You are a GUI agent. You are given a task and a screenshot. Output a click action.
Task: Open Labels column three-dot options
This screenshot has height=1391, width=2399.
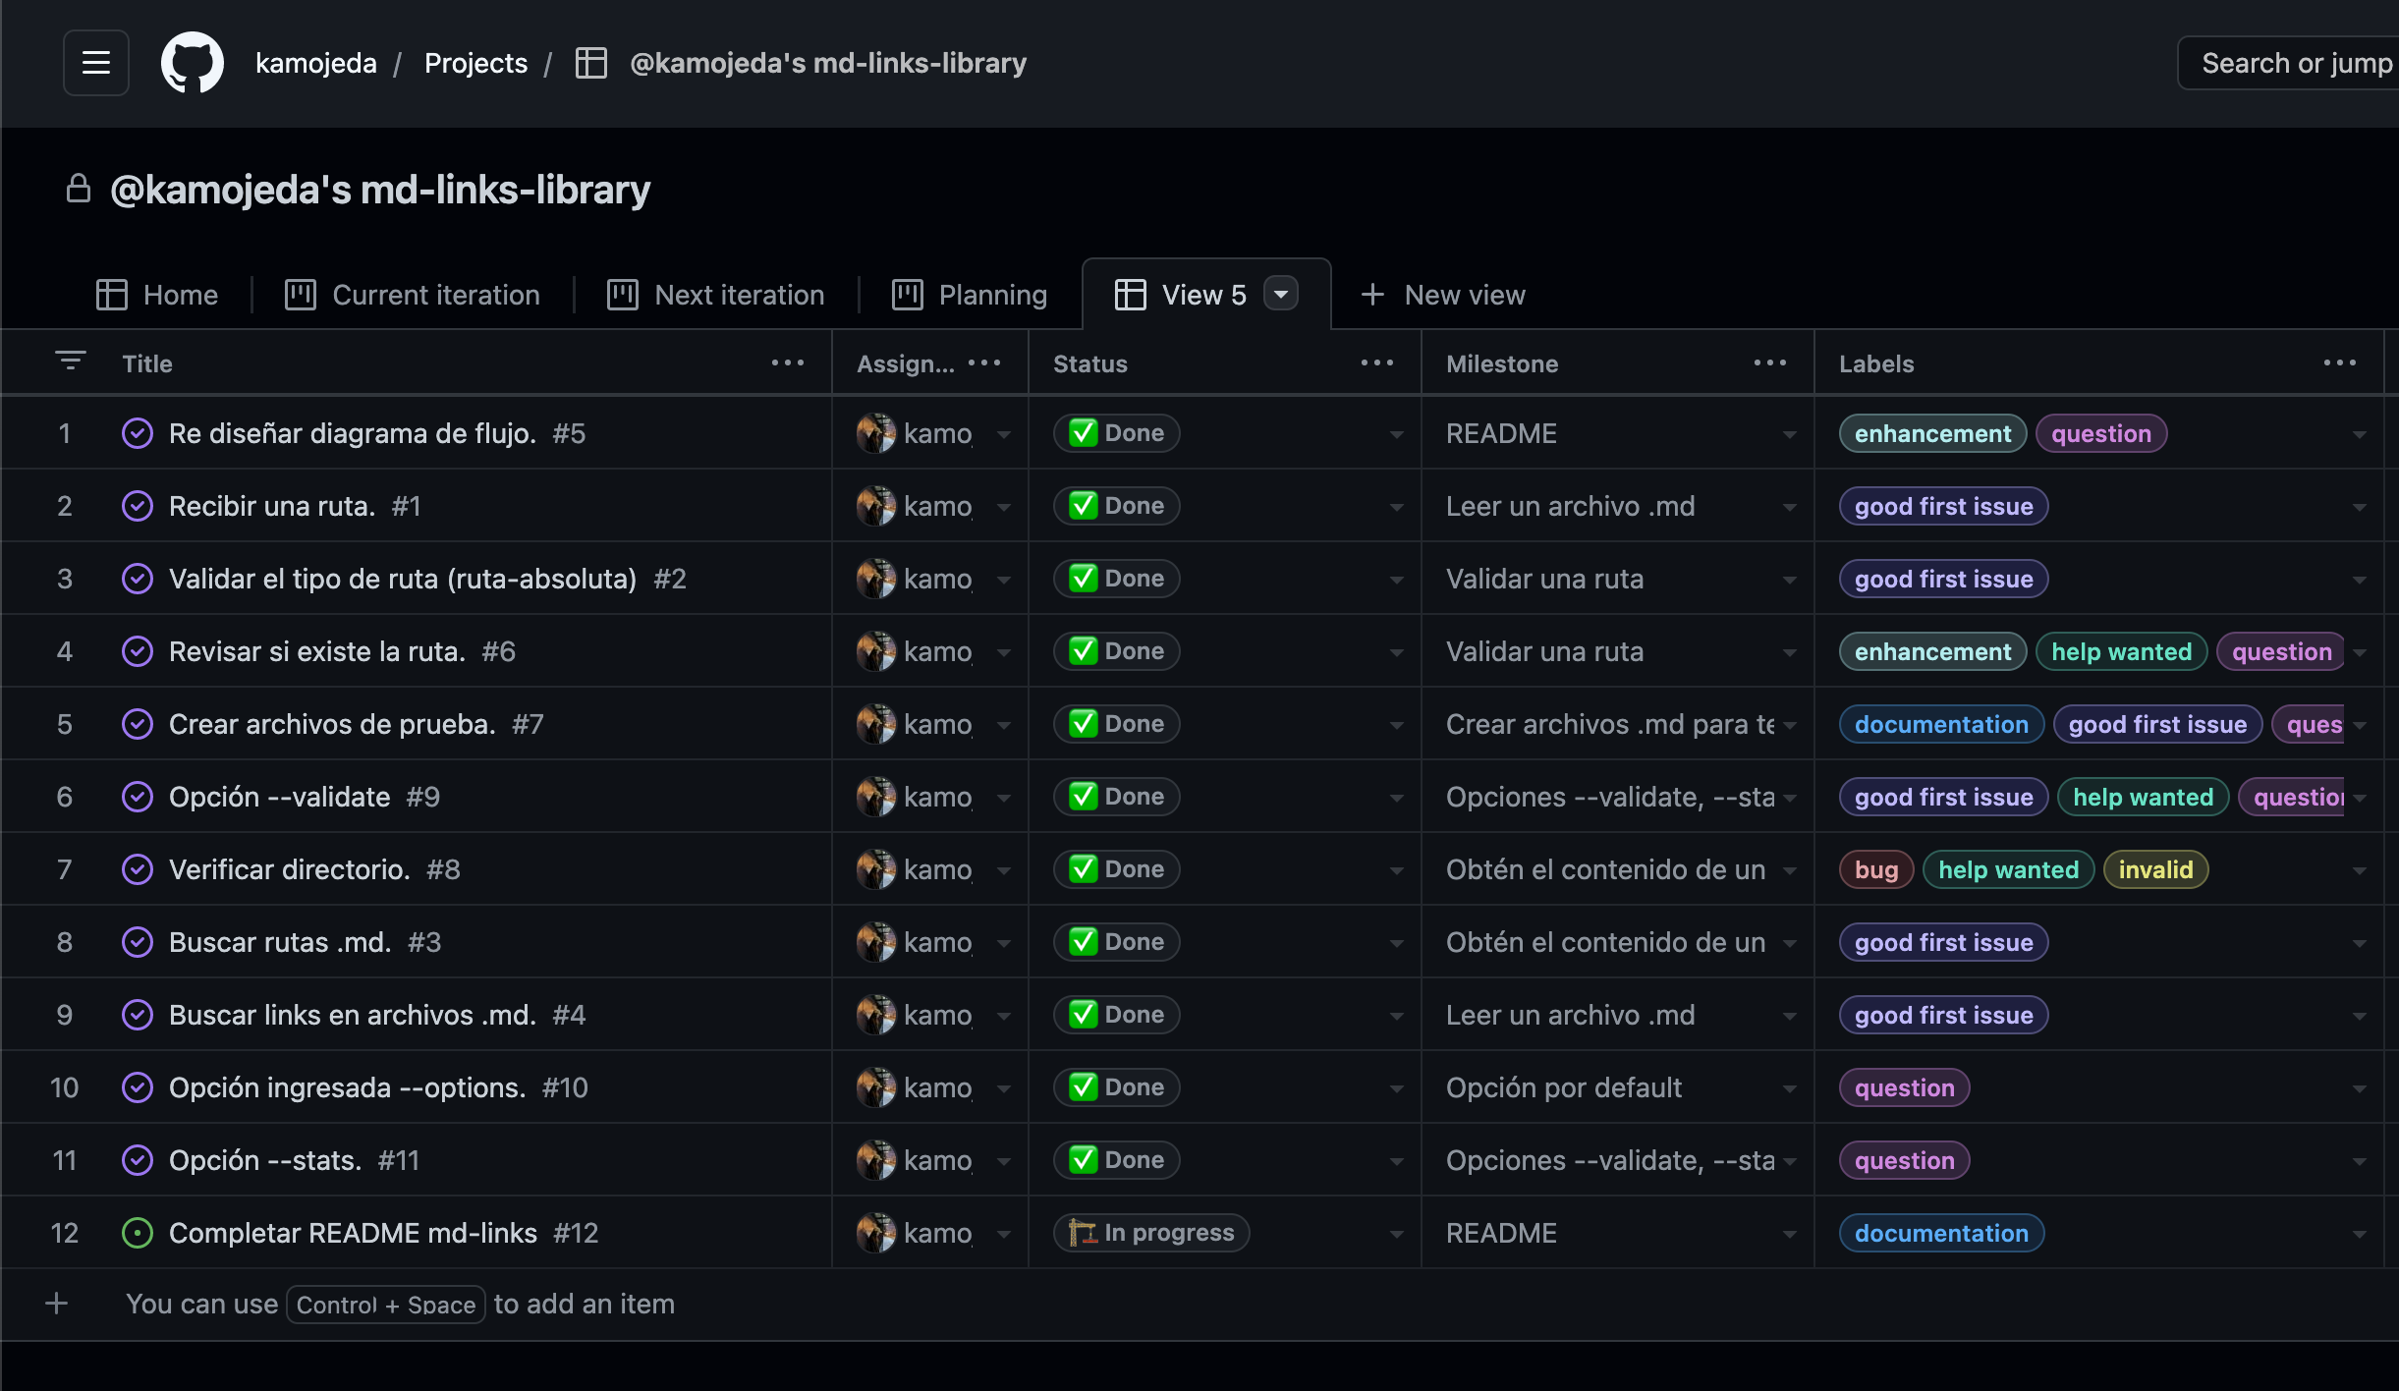click(2339, 363)
